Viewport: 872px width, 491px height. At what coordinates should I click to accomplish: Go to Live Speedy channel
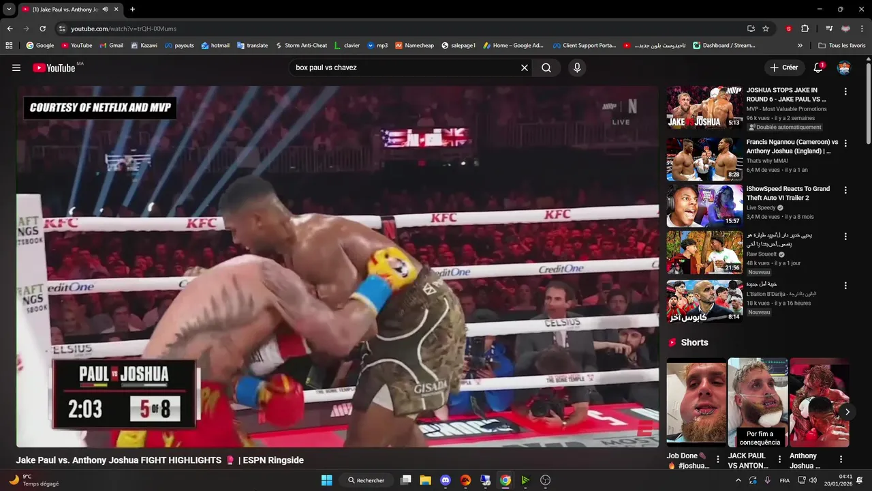[x=761, y=208]
